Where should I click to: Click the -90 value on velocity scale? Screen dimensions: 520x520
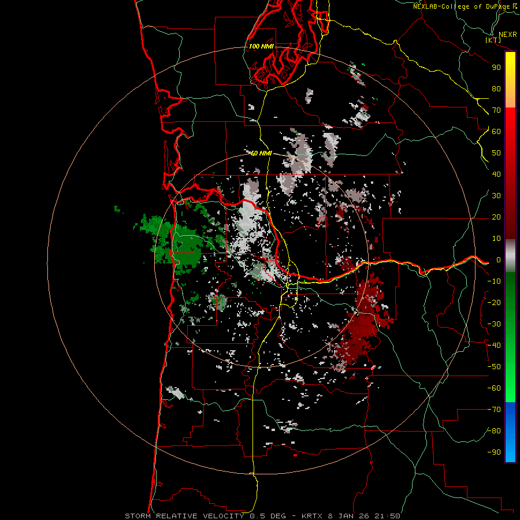pyautogui.click(x=494, y=452)
